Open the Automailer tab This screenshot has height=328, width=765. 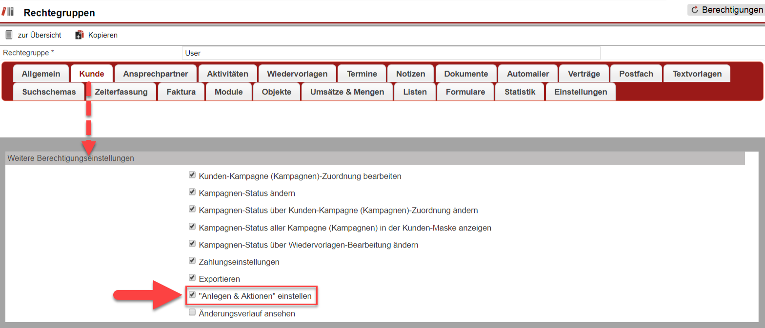tap(528, 74)
